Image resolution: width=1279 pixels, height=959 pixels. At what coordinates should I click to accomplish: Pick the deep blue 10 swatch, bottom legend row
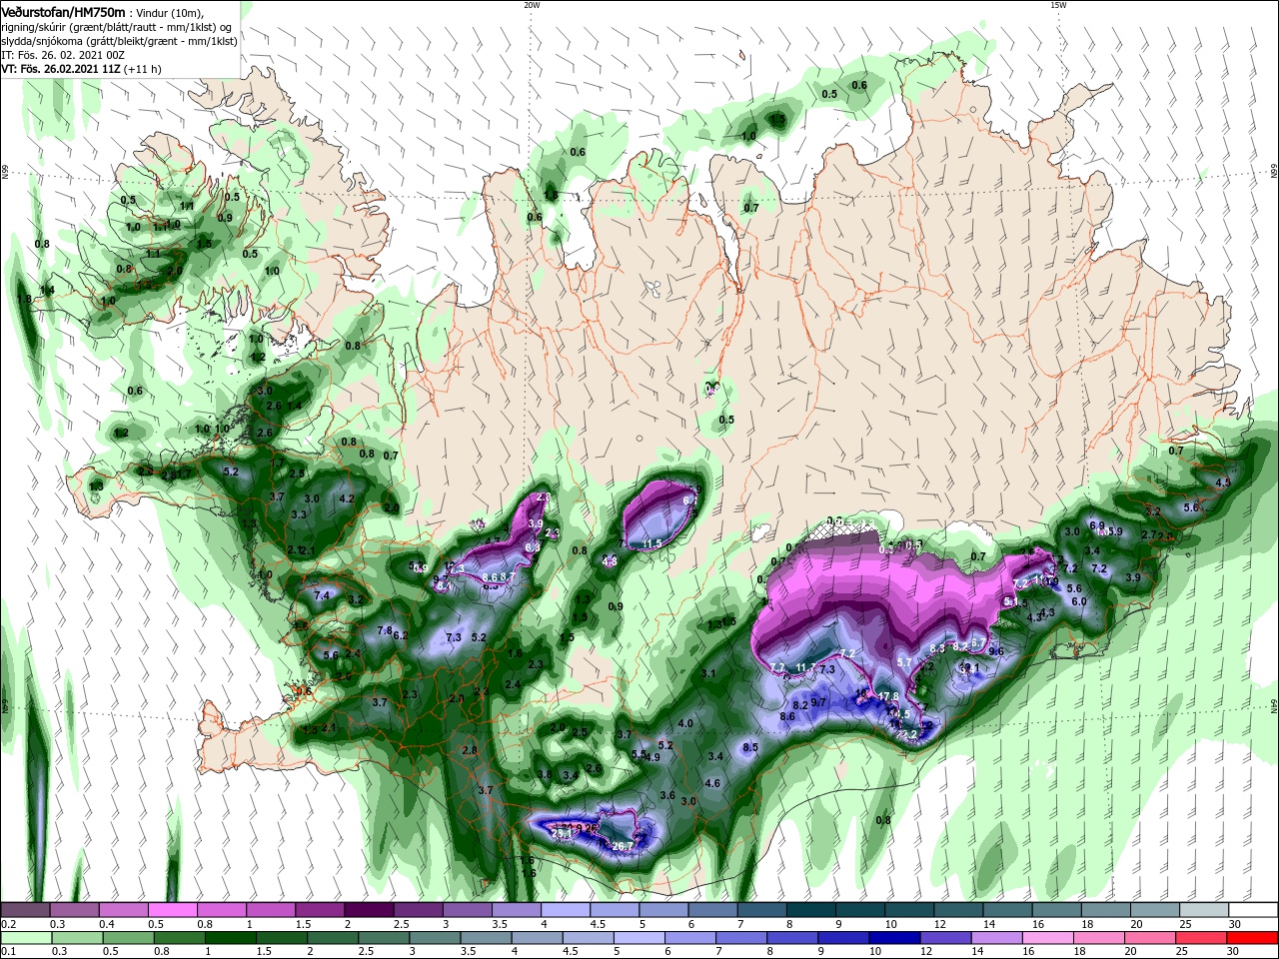pyautogui.click(x=892, y=938)
